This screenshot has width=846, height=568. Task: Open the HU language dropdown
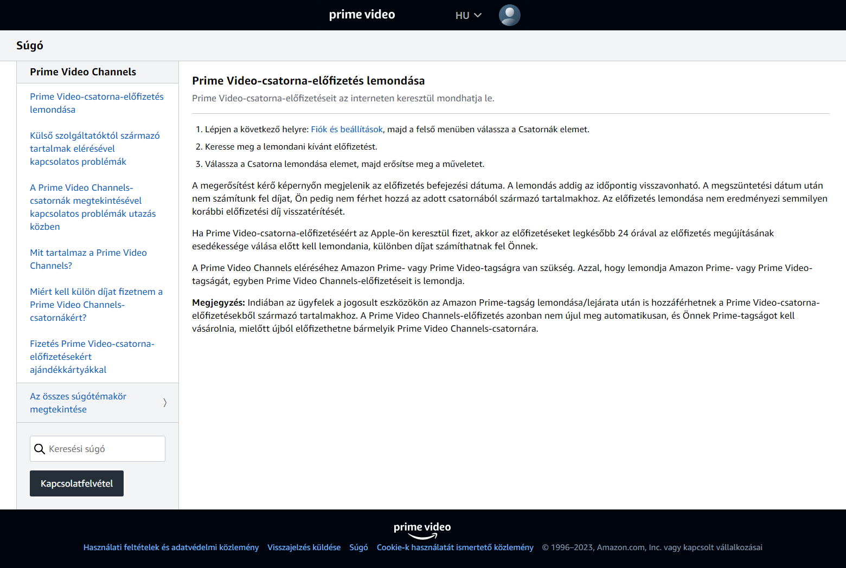(x=468, y=16)
